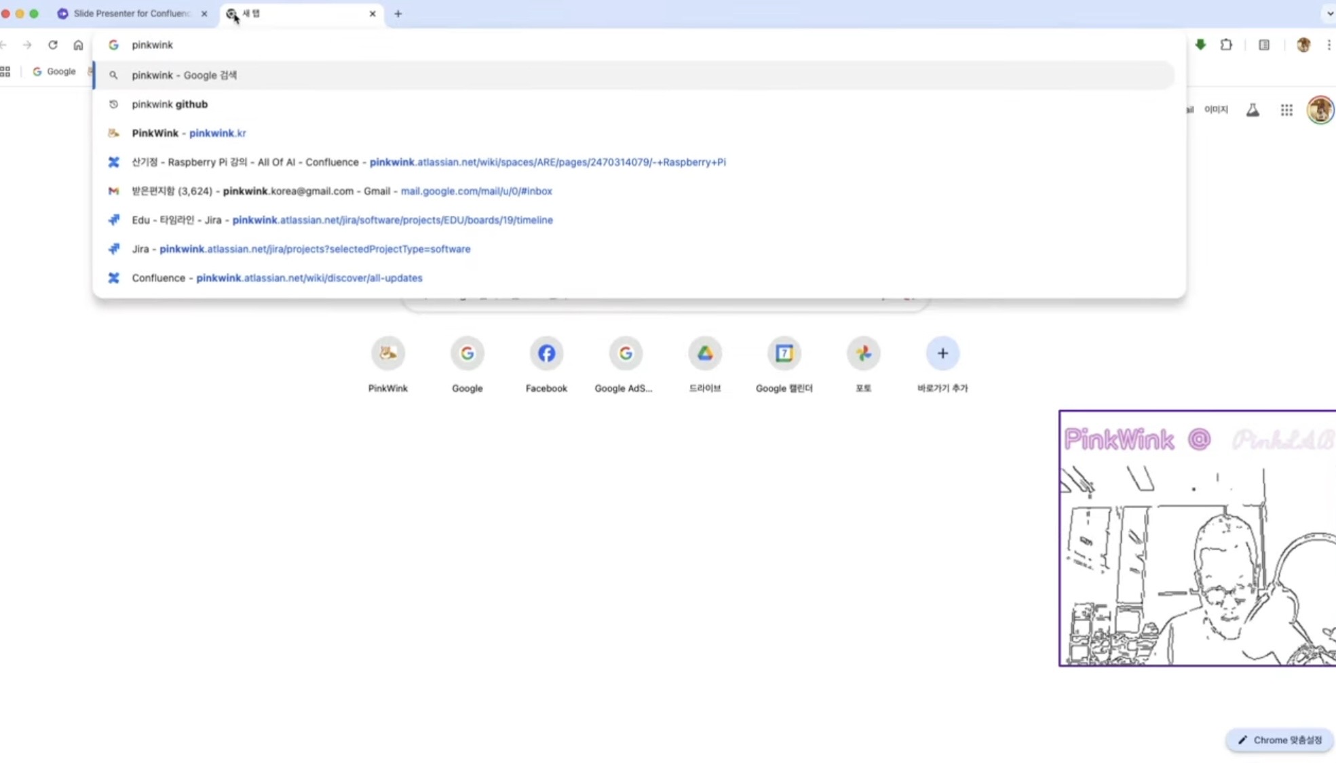
Task: Click the browser back arrow
Action: coord(4,45)
